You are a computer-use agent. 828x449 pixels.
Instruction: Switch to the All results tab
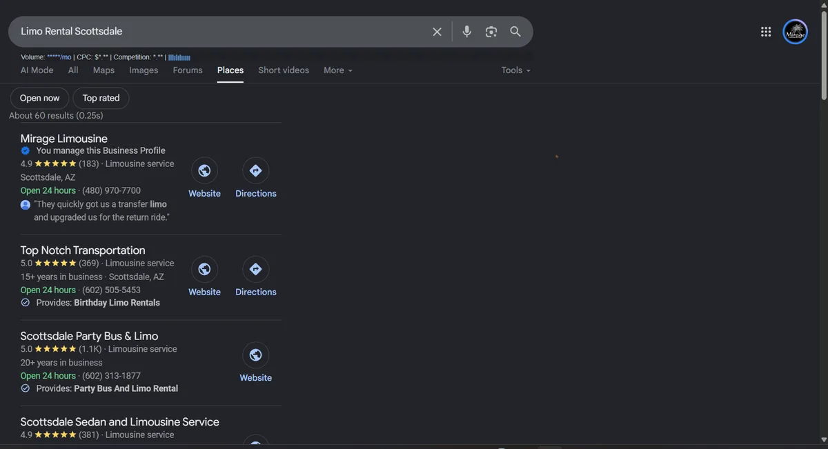pos(73,70)
